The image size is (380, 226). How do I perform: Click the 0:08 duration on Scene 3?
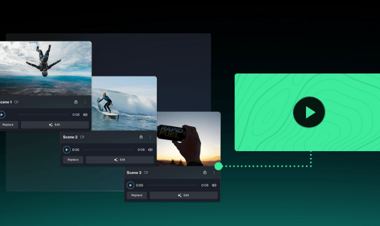[205, 185]
